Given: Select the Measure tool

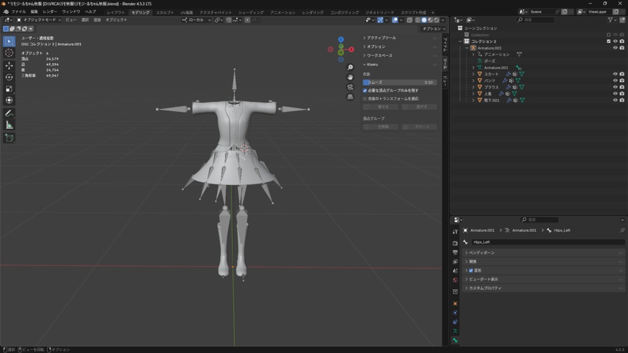Looking at the screenshot, I should tap(9, 125).
